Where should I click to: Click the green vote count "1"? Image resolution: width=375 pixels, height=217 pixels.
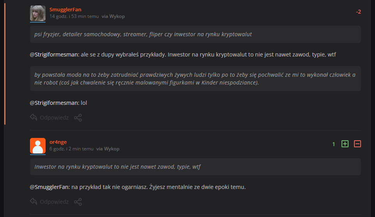coord(334,144)
